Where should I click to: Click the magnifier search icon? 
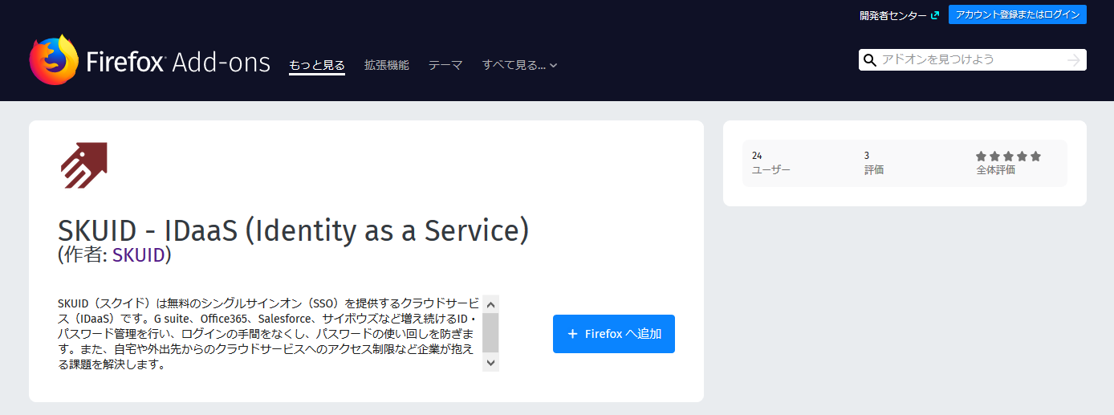coord(869,60)
